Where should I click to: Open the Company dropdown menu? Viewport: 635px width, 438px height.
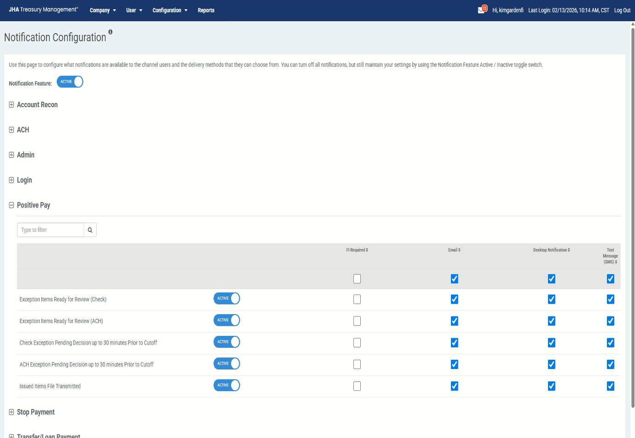tap(103, 10)
